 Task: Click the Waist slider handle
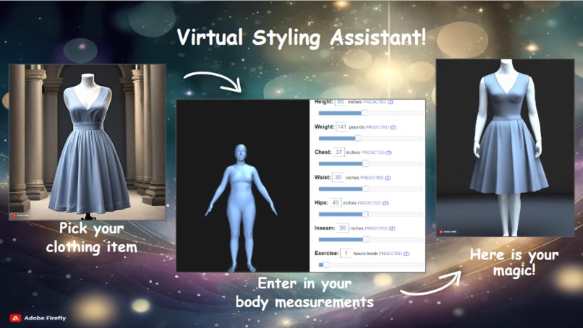(x=365, y=189)
